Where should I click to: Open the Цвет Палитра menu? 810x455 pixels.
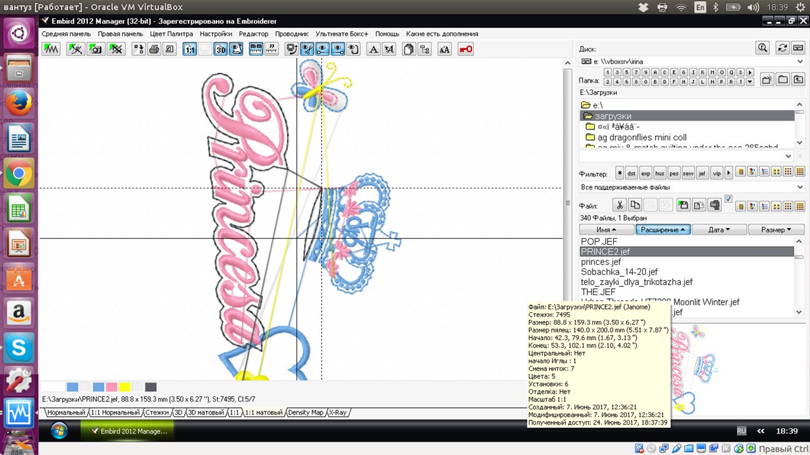pos(171,33)
